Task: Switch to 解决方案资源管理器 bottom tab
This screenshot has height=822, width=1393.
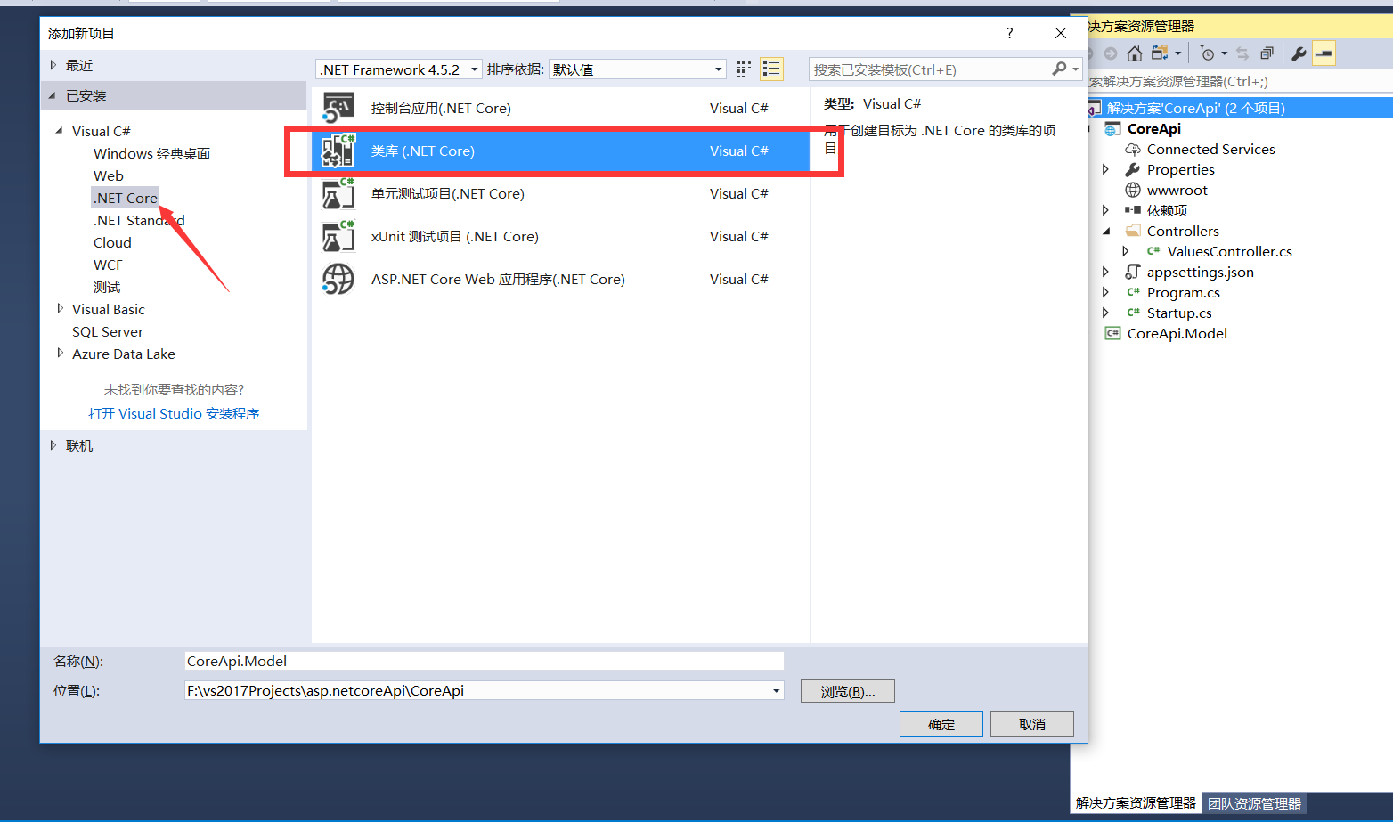Action: (1136, 803)
